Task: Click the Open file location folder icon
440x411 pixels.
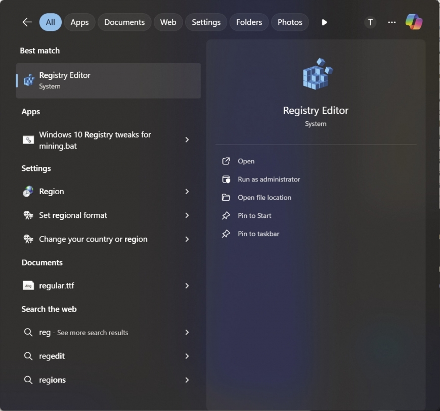Action: click(226, 198)
